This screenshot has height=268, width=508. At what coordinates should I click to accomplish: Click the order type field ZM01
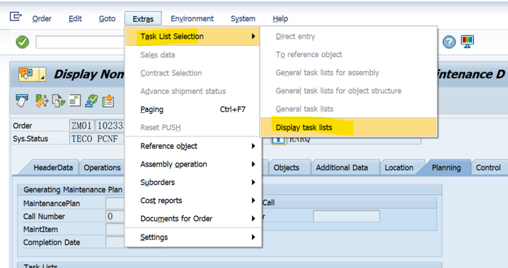click(82, 126)
